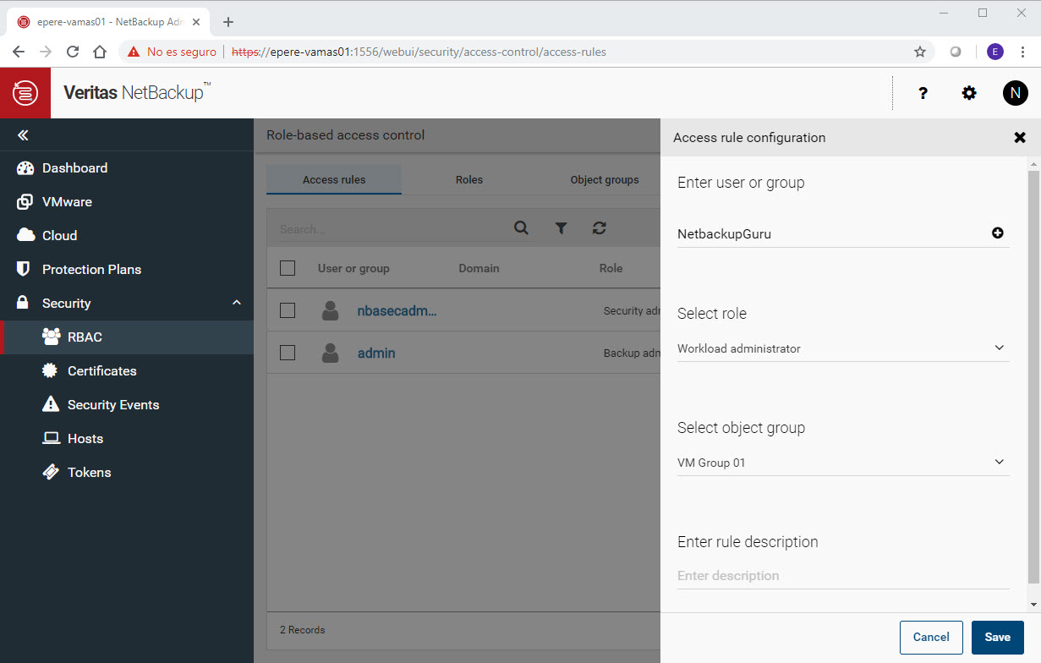The height and width of the screenshot is (663, 1041).
Task: Open the Chrome profile E avatar
Action: [995, 52]
